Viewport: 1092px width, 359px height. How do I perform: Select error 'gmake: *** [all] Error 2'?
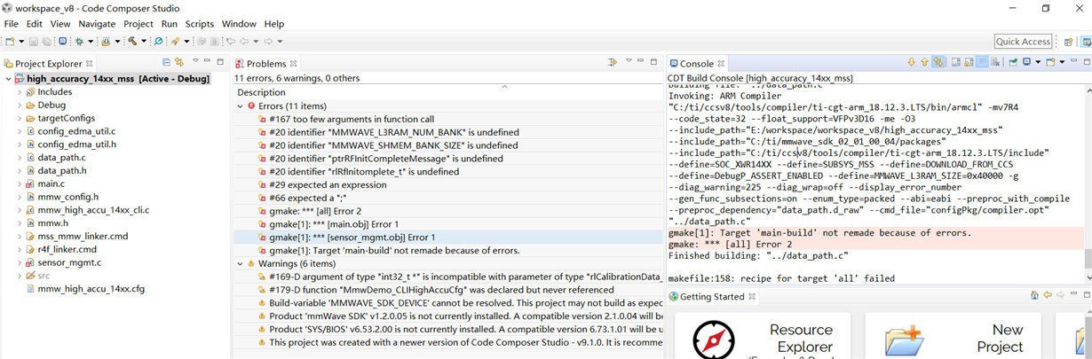315,211
